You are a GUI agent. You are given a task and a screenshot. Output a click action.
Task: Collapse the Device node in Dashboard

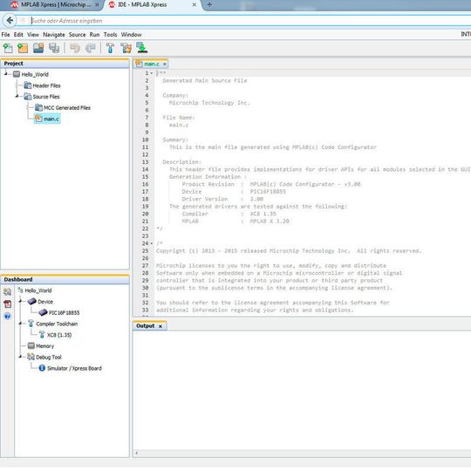coord(20,301)
